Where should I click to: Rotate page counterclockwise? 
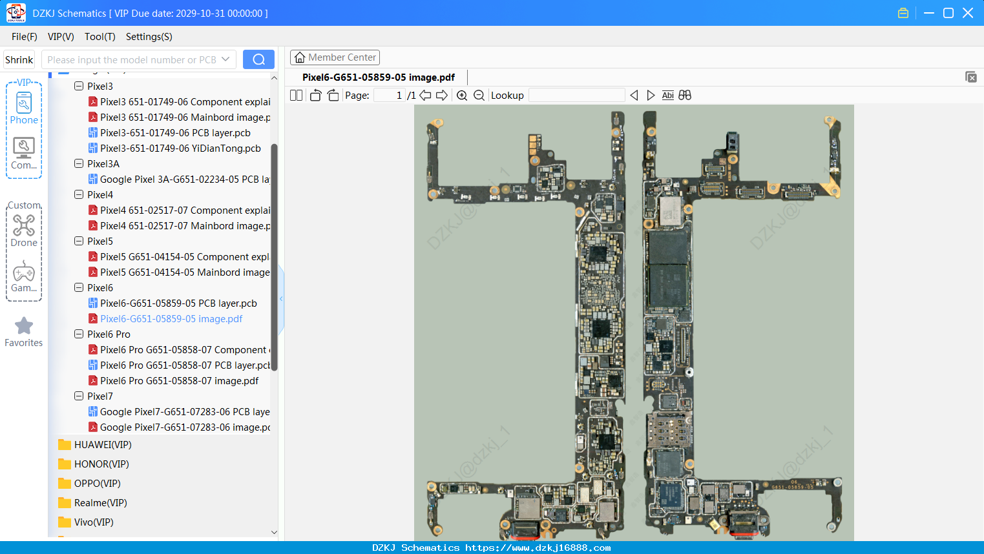[x=315, y=96]
